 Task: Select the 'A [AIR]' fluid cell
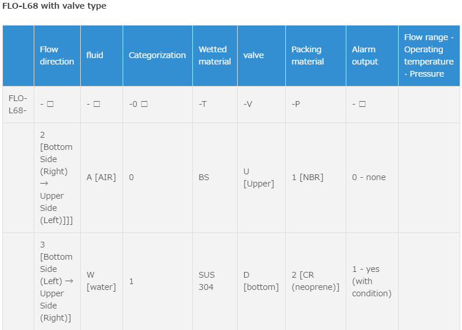point(101,177)
